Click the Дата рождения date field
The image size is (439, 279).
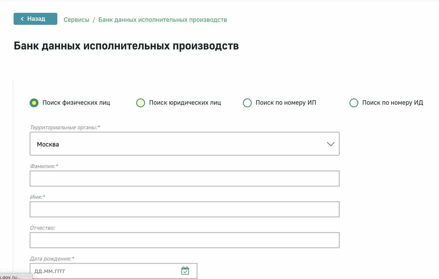coord(113,271)
